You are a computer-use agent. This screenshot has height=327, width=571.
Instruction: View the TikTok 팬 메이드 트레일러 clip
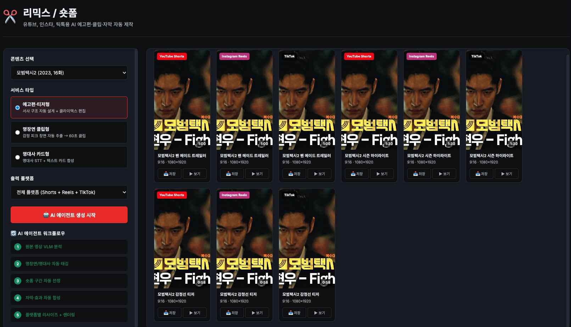pyautogui.click(x=319, y=174)
